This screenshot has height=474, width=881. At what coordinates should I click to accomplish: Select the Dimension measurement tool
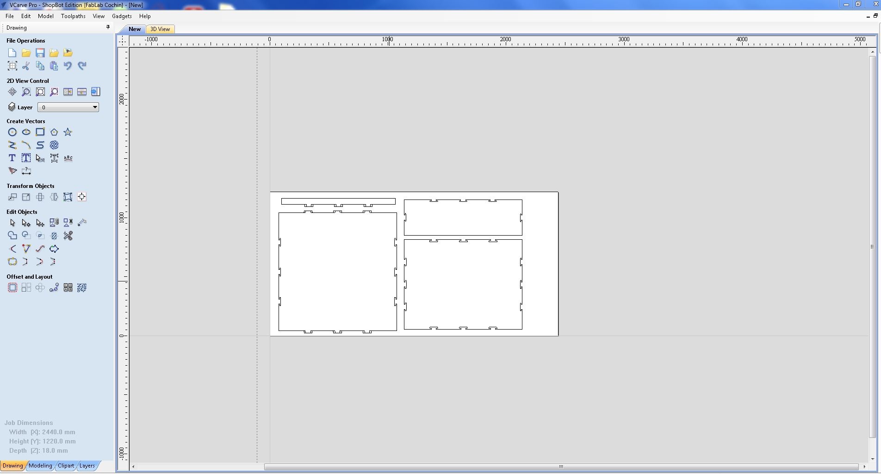click(x=26, y=171)
